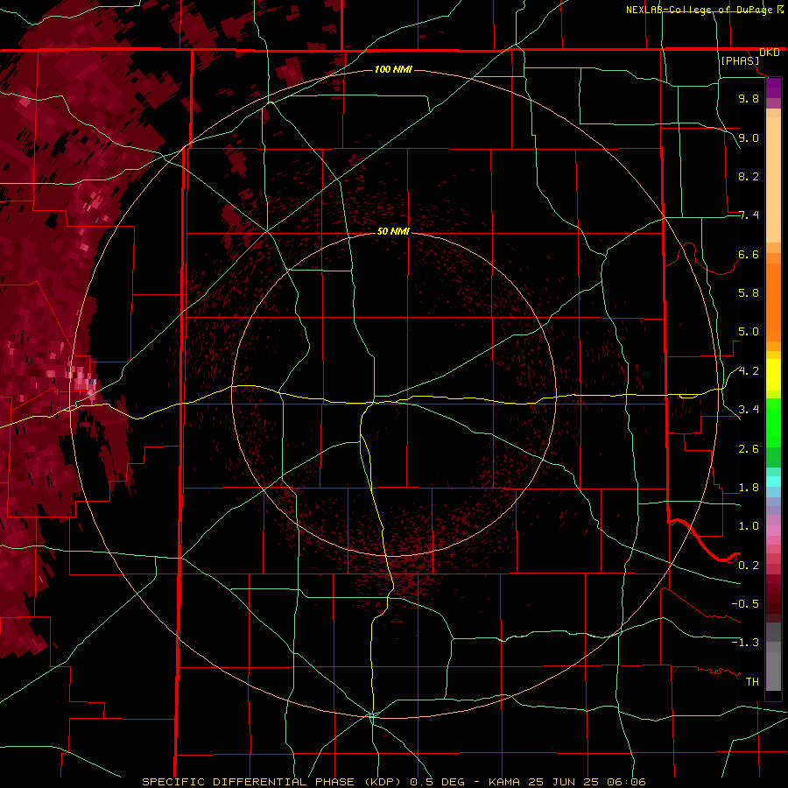Click the 1.0 legend value
The height and width of the screenshot is (788, 788).
tap(749, 526)
